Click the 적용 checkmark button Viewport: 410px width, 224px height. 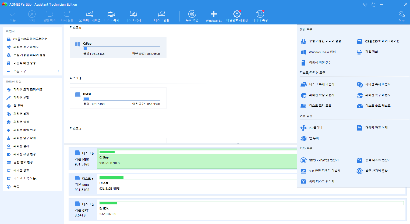13,16
